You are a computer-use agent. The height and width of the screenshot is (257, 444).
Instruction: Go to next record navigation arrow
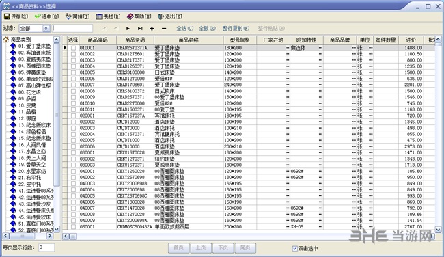128,28
